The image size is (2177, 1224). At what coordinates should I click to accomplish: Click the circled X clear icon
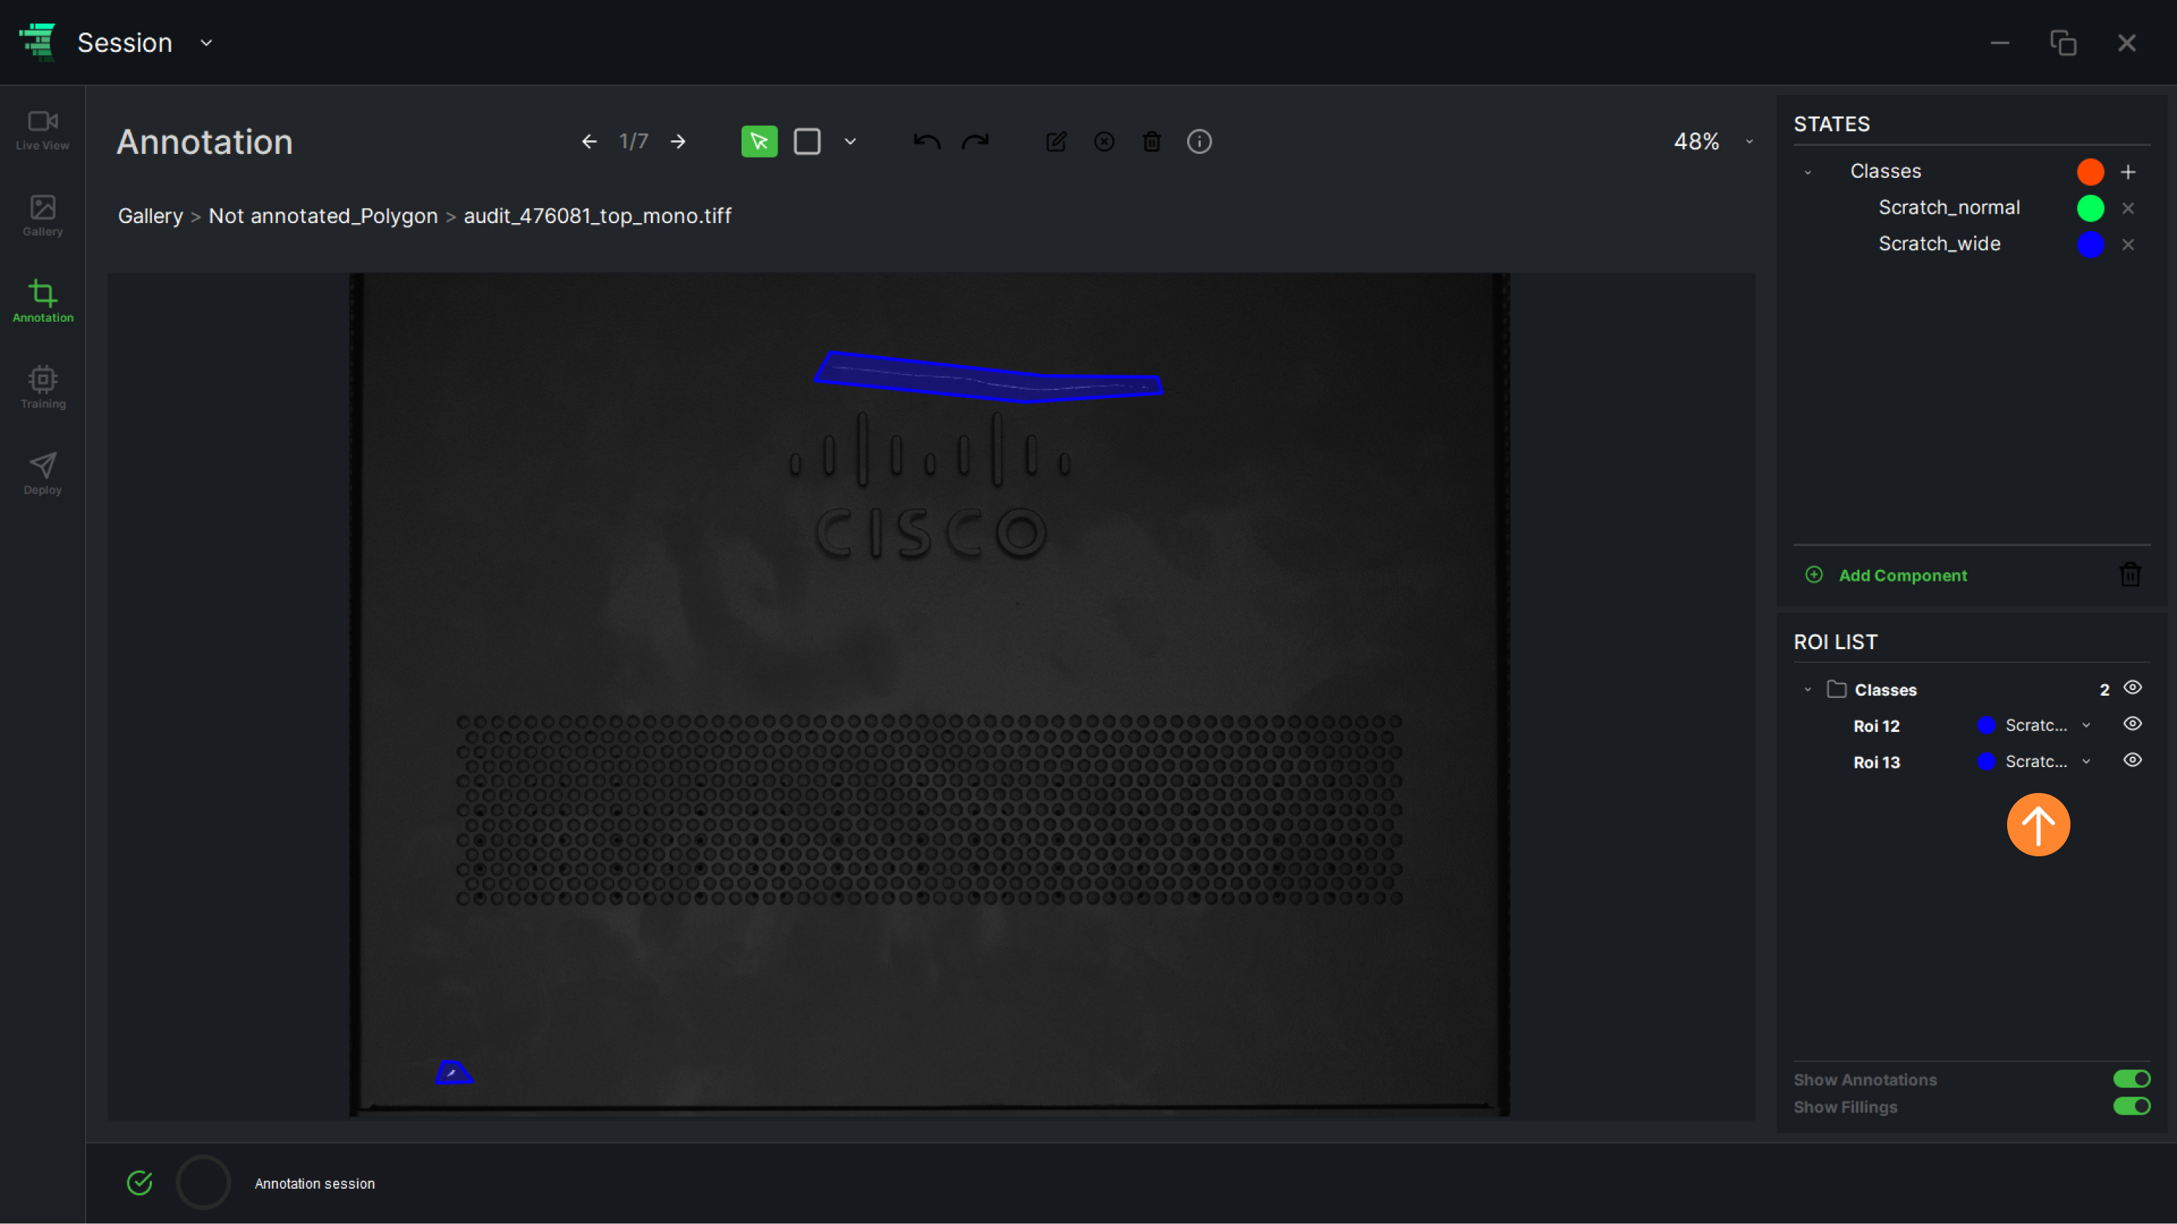click(1104, 142)
